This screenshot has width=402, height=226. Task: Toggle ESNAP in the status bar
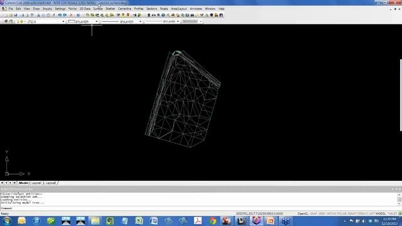[x=352, y=213]
